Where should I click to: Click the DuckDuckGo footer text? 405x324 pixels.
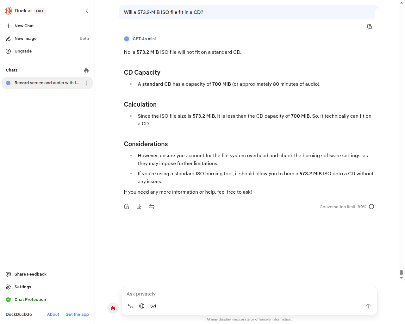click(19, 315)
